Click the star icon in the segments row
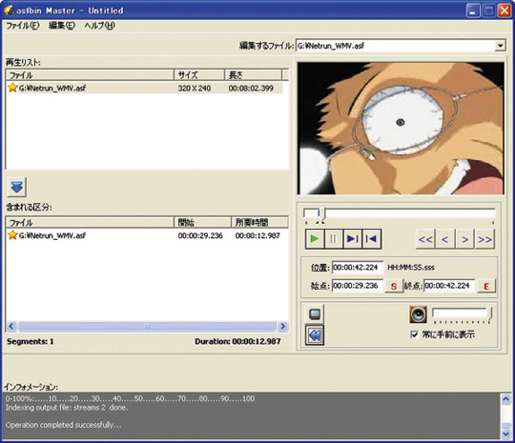The image size is (515, 443). click(x=12, y=235)
